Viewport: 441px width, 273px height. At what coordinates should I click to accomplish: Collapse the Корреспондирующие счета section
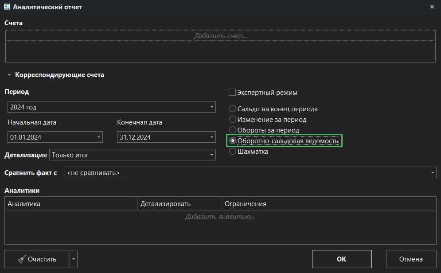pyautogui.click(x=9, y=75)
